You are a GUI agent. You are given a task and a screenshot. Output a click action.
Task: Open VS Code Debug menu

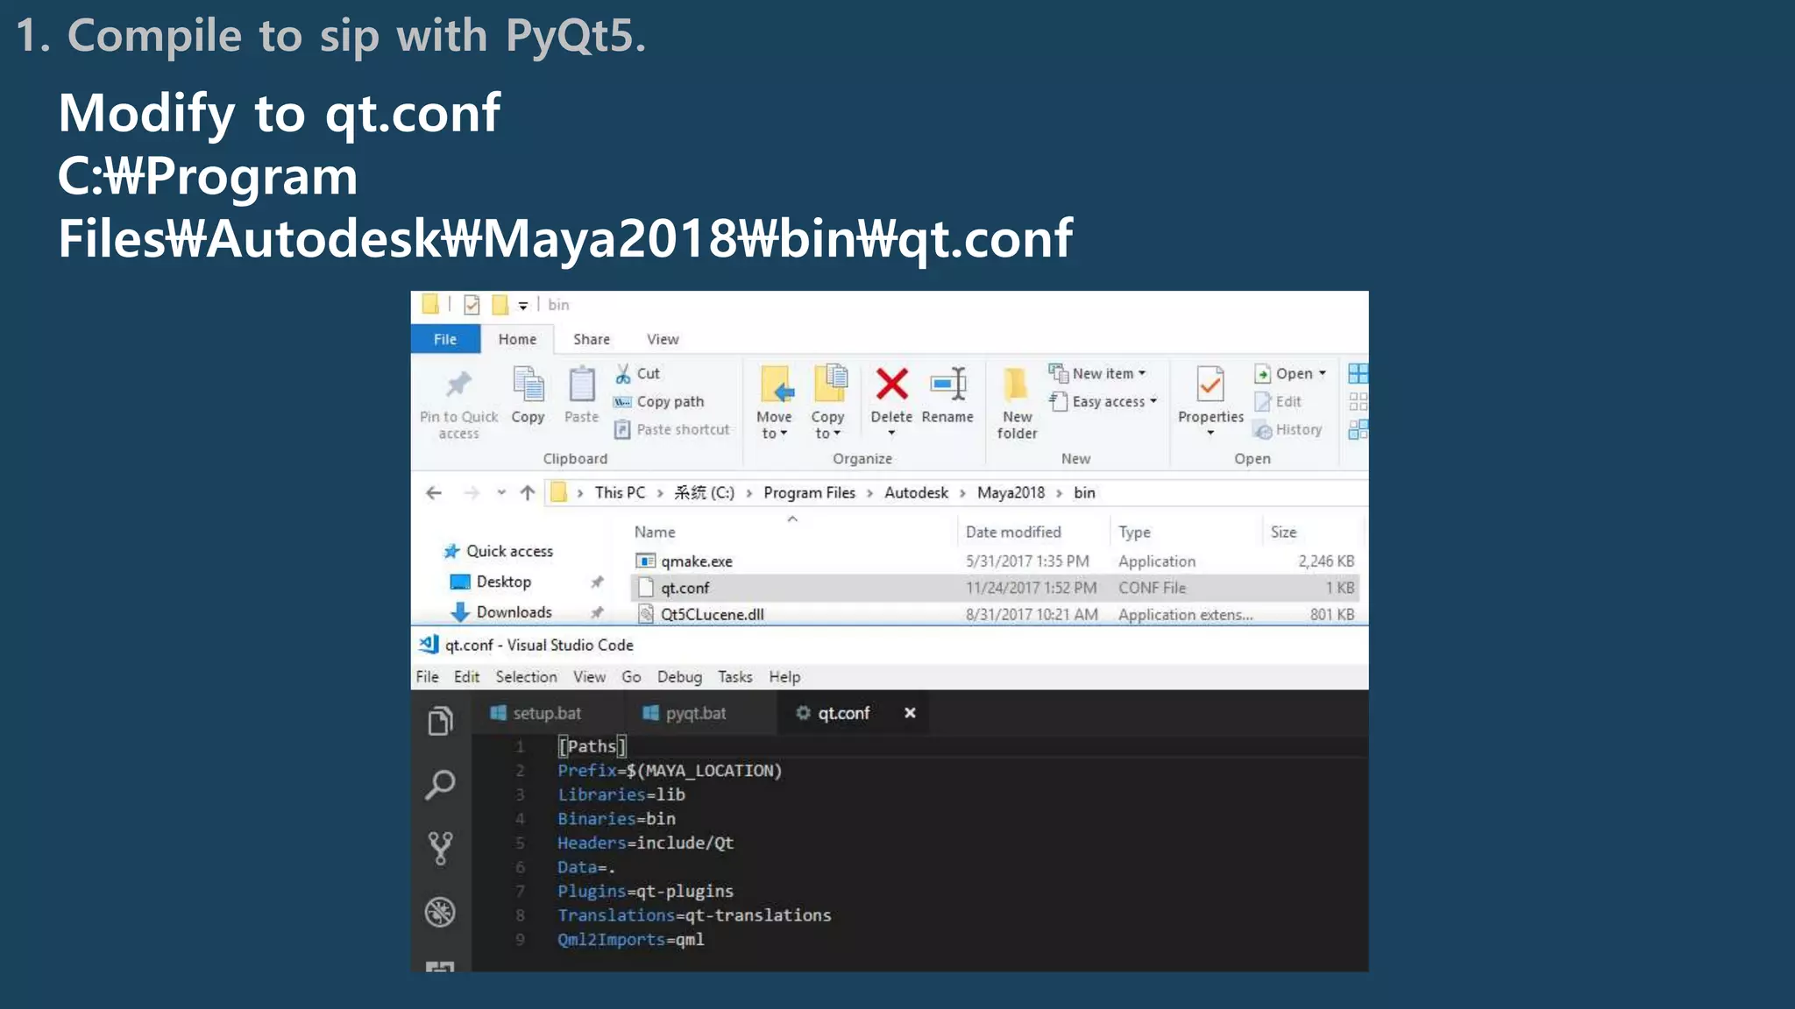point(679,677)
